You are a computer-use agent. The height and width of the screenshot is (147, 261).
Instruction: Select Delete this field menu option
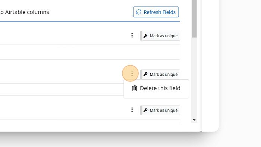tap(156, 88)
